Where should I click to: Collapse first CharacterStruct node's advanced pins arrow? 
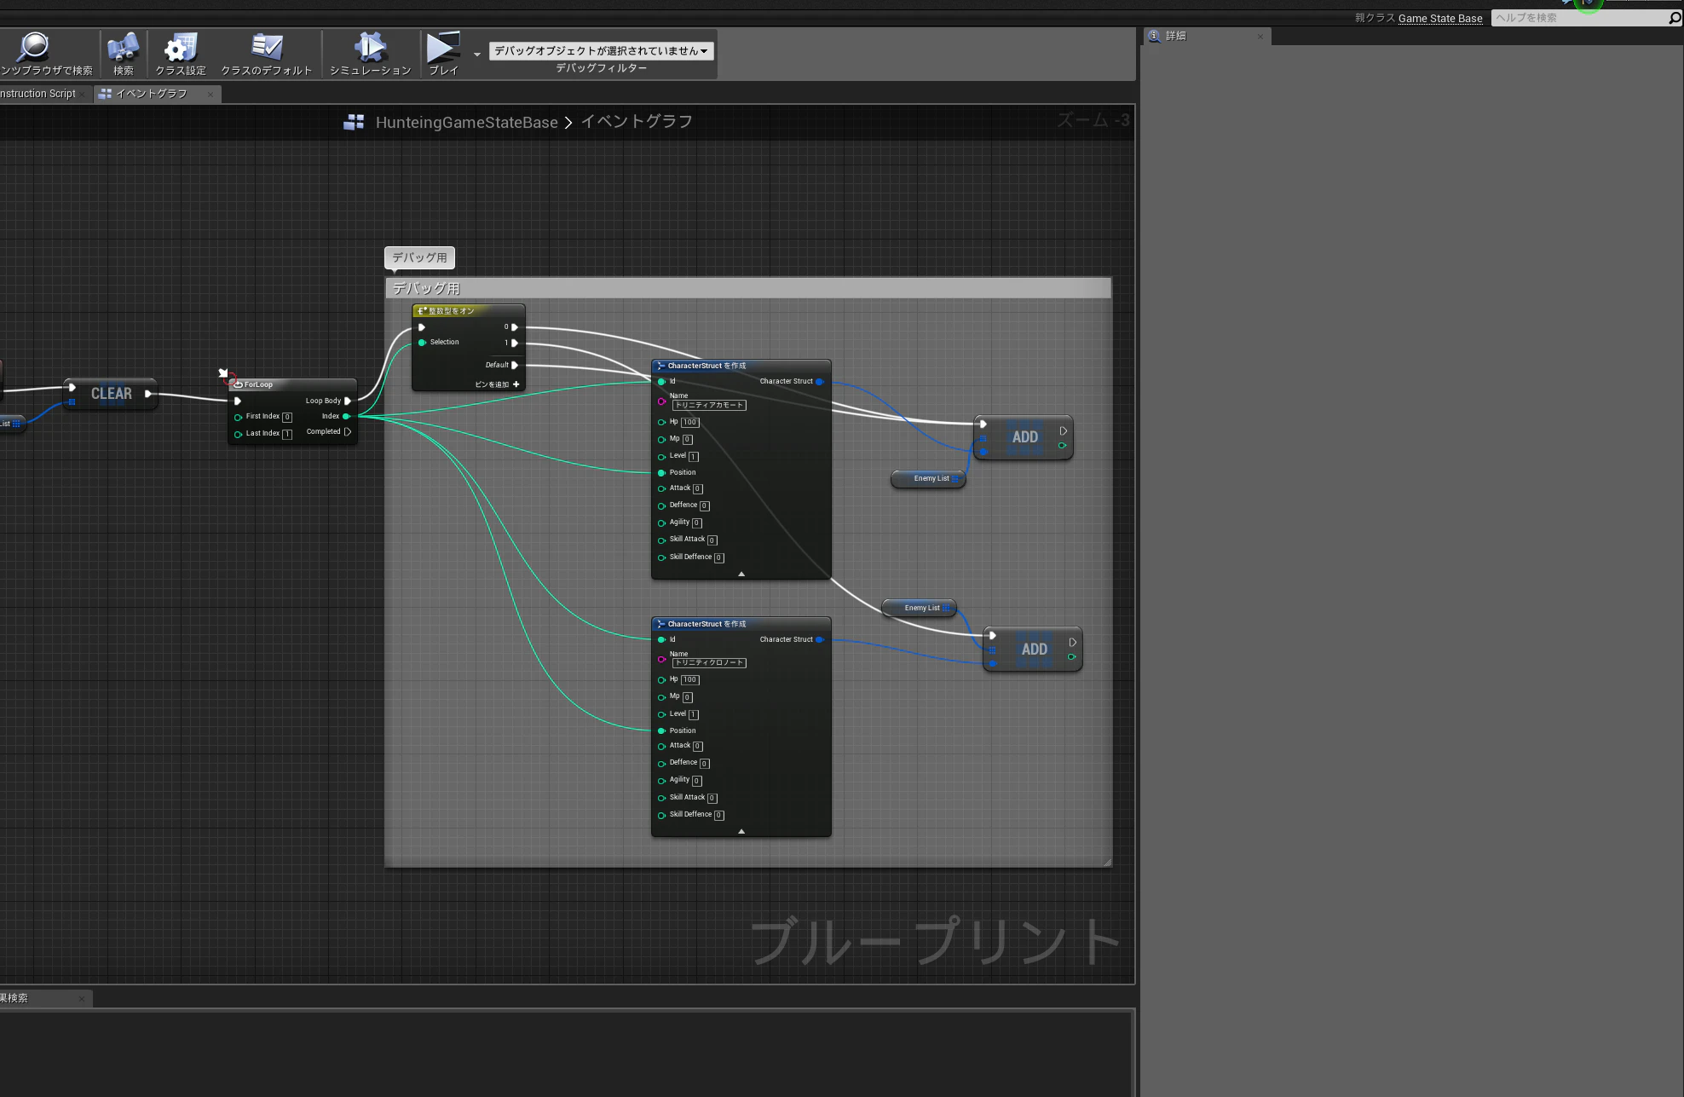tap(741, 574)
